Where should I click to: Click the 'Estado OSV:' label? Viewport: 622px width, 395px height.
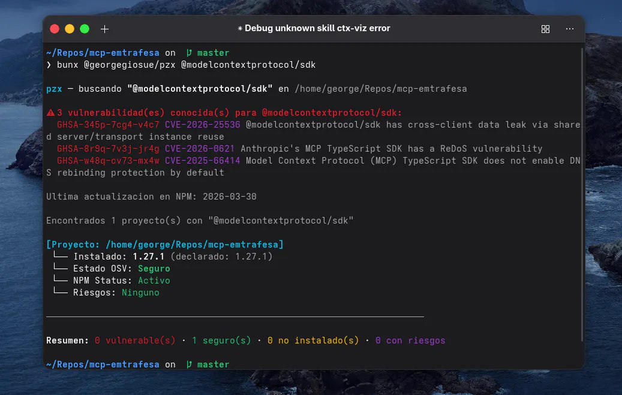(103, 269)
